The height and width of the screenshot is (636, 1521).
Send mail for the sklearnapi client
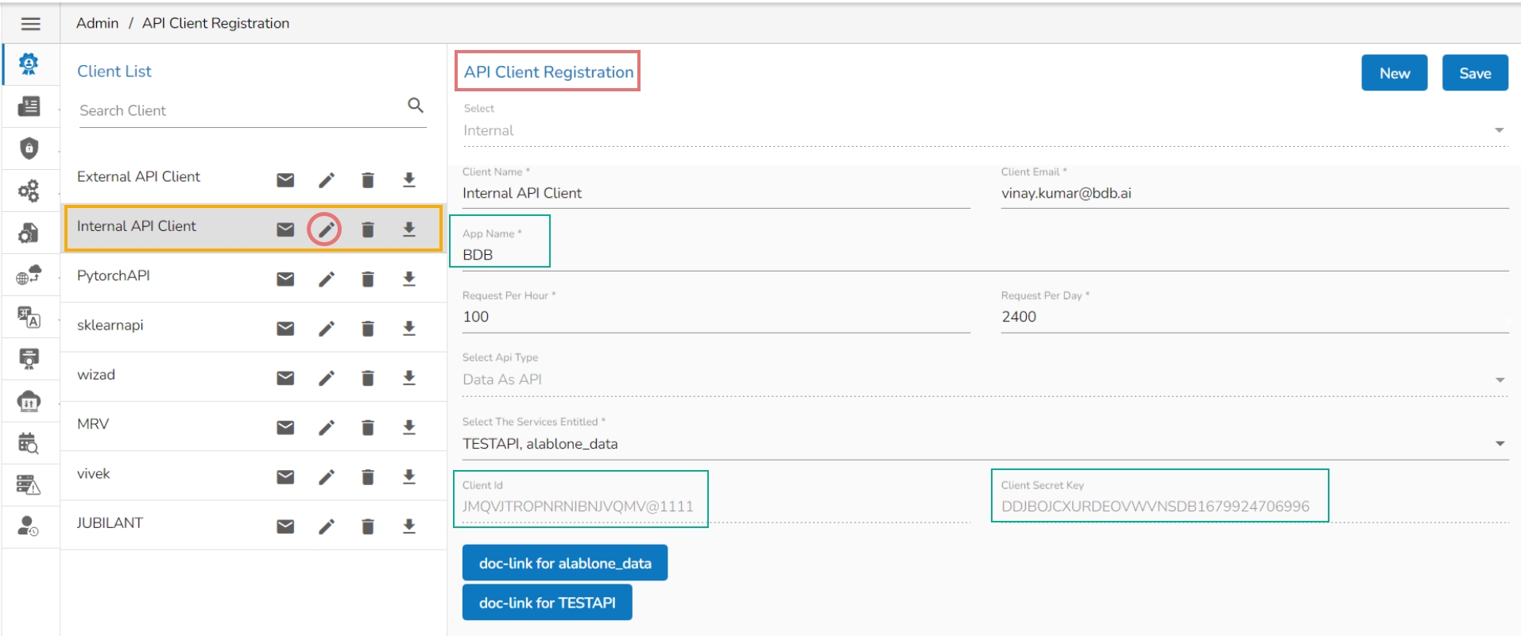(285, 329)
